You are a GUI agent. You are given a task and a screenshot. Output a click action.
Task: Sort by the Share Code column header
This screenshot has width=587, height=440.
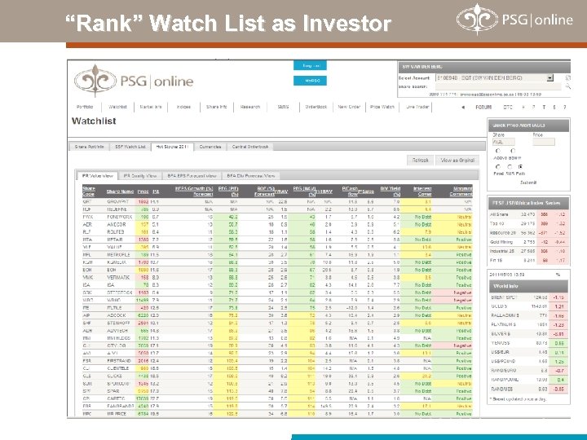point(89,191)
